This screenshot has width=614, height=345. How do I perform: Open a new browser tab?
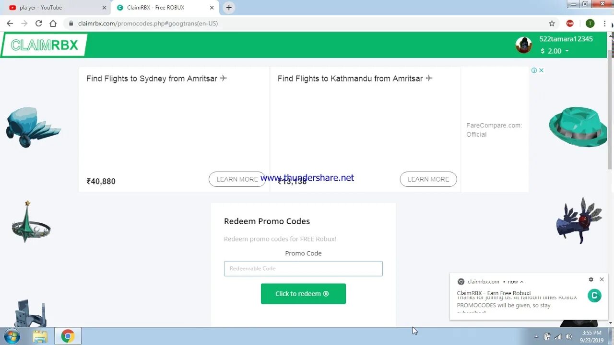(229, 8)
